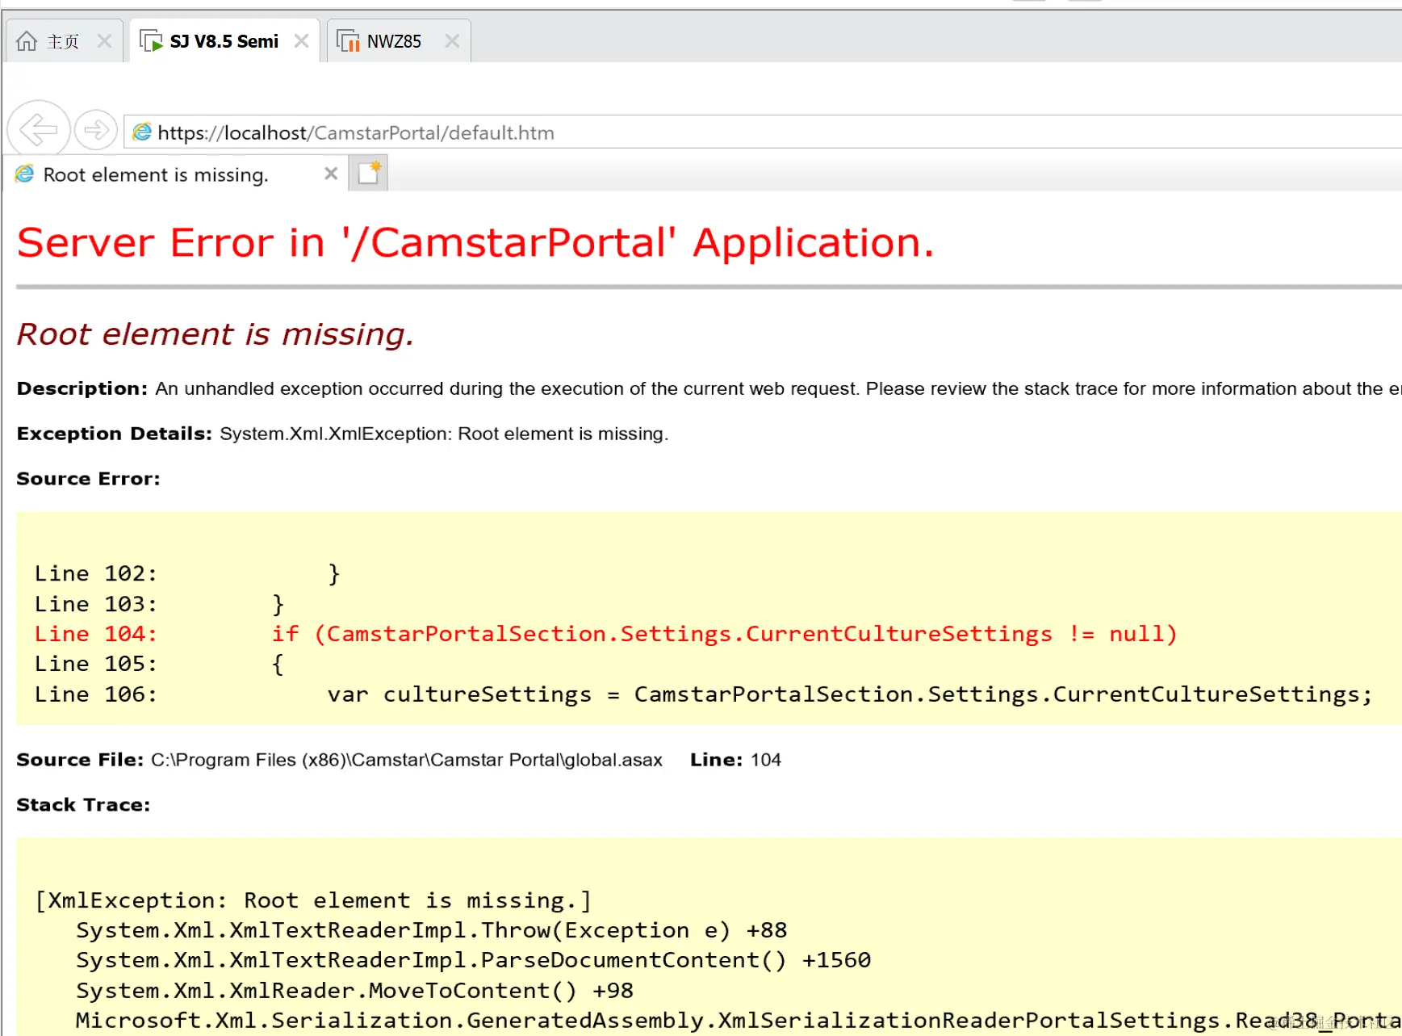Click red highlighted Line 104 code
1402x1036 pixels.
click(x=605, y=634)
